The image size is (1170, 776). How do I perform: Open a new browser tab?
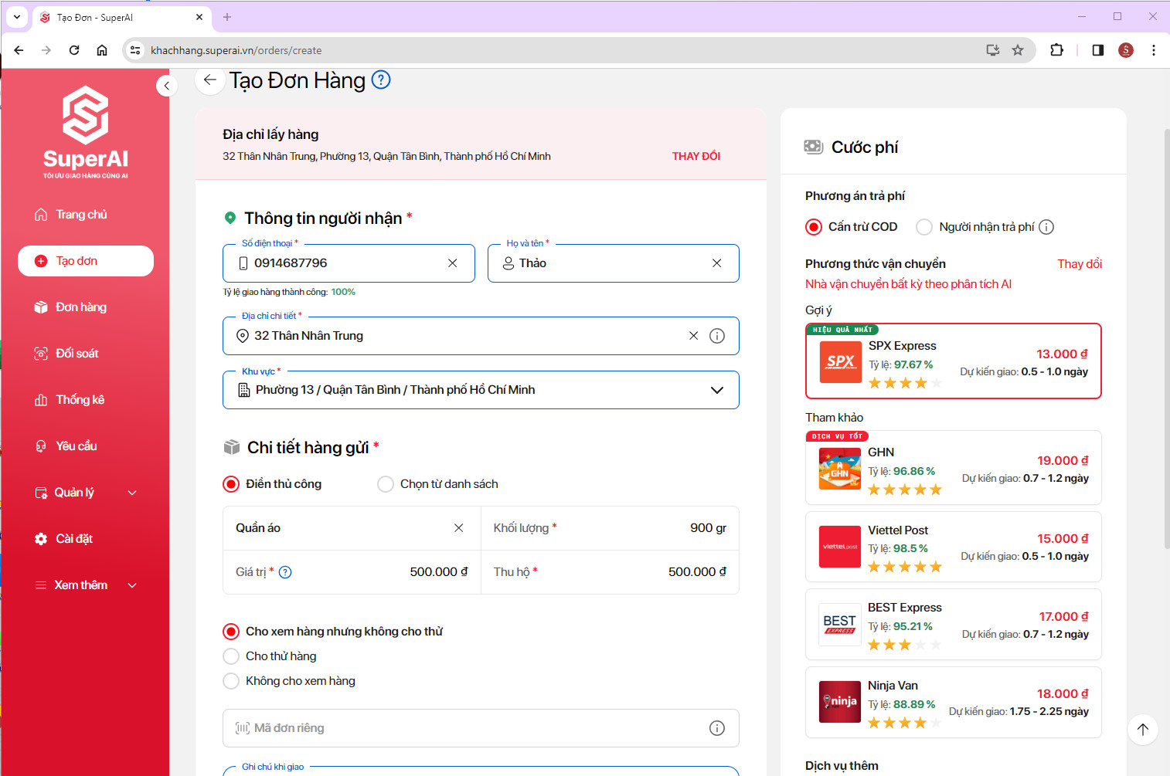click(227, 17)
